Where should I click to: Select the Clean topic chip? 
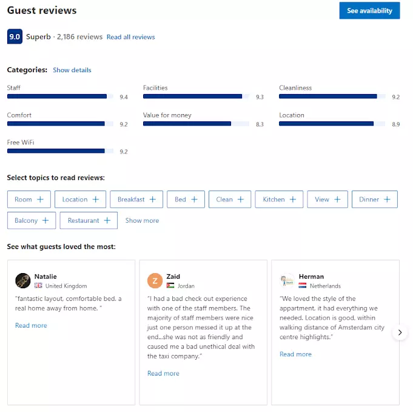tap(230, 199)
